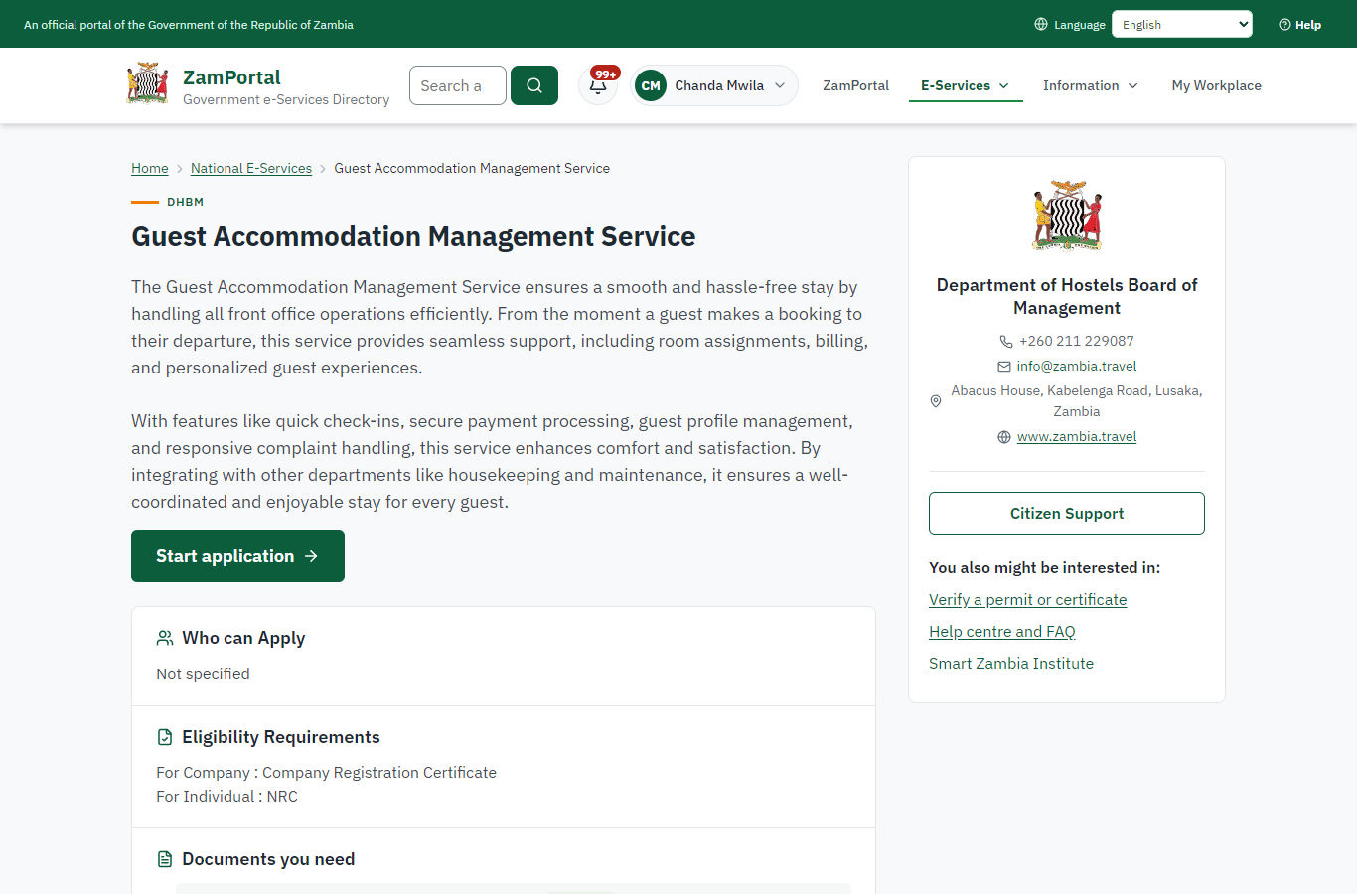Click the Citizen Support button

click(x=1067, y=514)
